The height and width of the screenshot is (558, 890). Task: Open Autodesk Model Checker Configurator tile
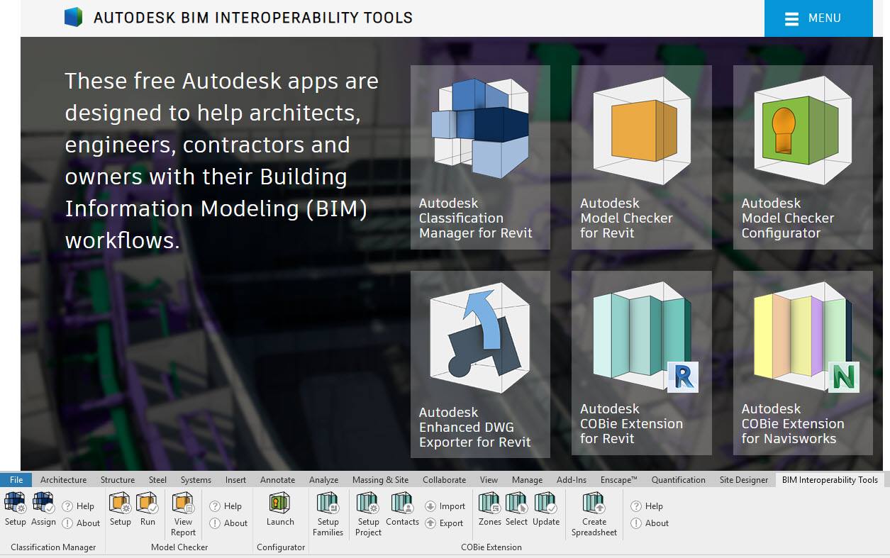point(803,157)
